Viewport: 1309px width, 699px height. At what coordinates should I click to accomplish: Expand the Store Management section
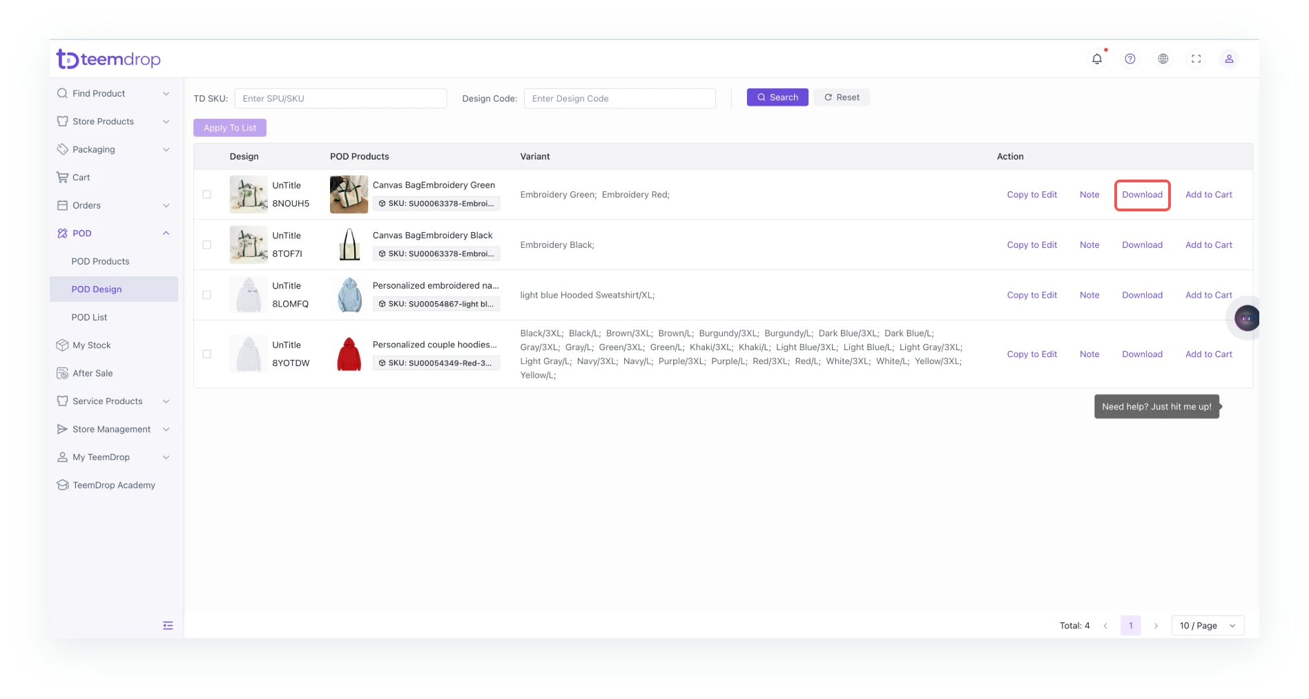click(x=114, y=430)
